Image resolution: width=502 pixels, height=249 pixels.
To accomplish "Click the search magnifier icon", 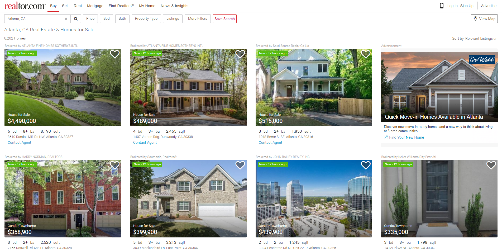I will pos(76,19).
